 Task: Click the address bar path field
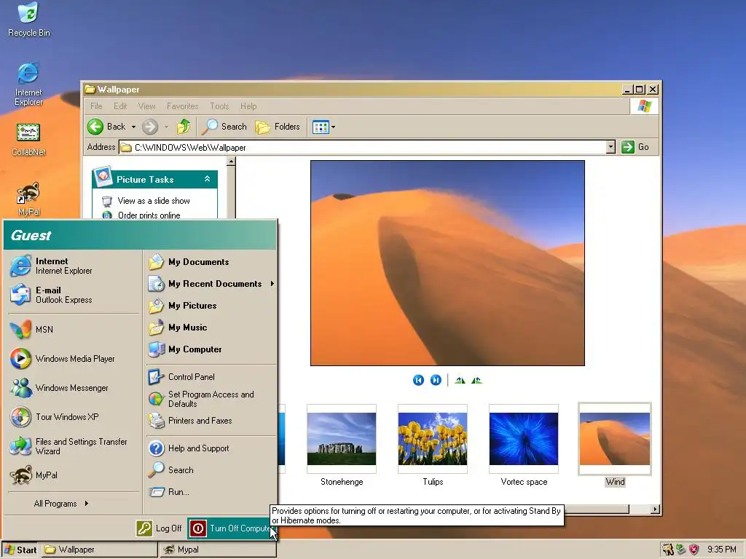pos(363,147)
